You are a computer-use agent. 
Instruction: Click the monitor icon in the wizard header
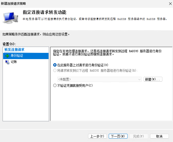coord(11,18)
